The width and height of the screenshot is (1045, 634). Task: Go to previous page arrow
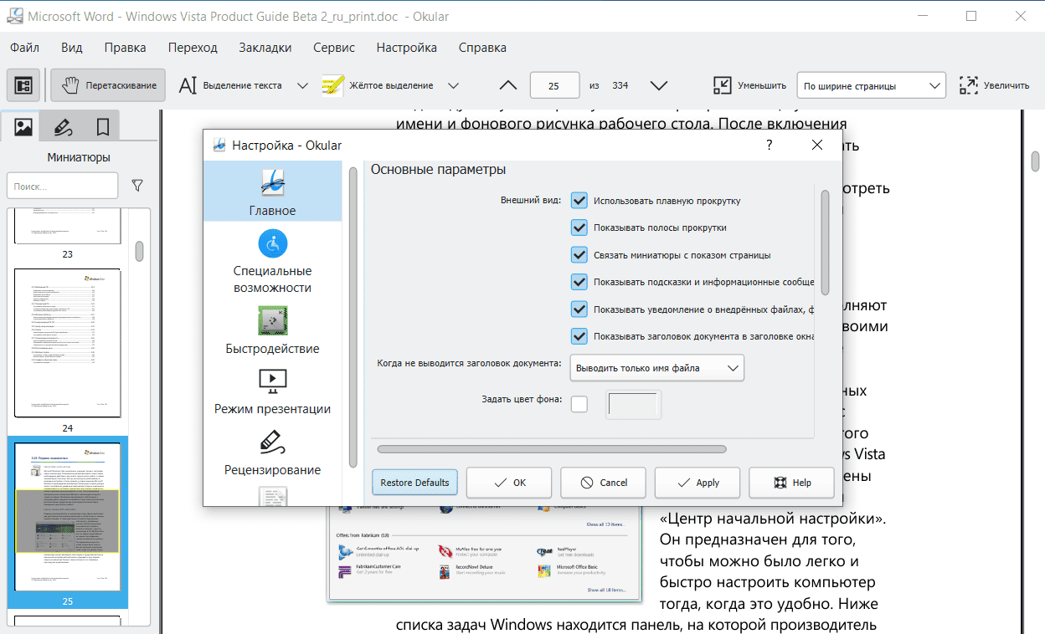[508, 85]
